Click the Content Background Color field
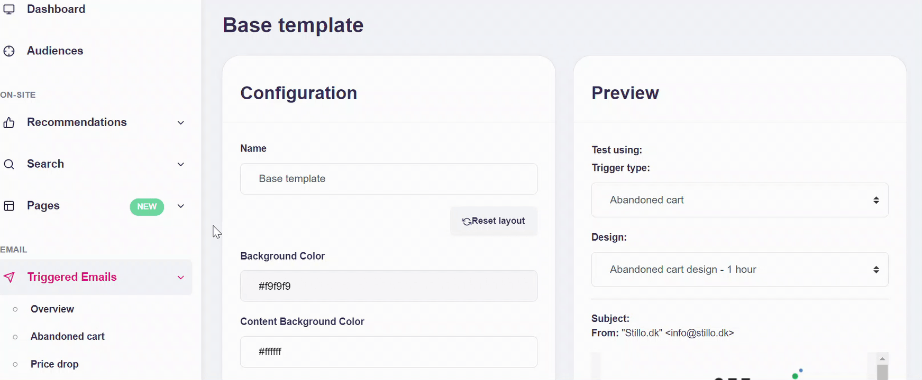Screen dimensions: 922x380 coord(388,352)
